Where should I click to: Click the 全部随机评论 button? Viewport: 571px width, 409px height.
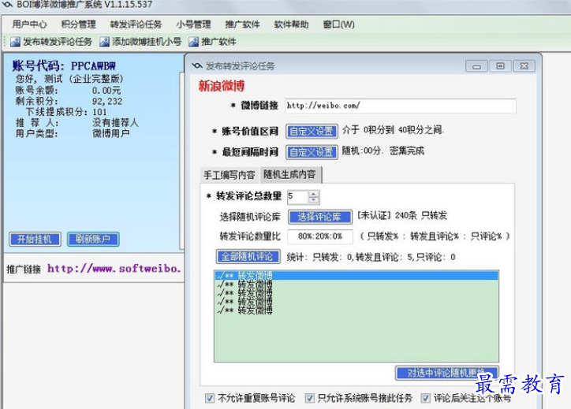(x=248, y=256)
